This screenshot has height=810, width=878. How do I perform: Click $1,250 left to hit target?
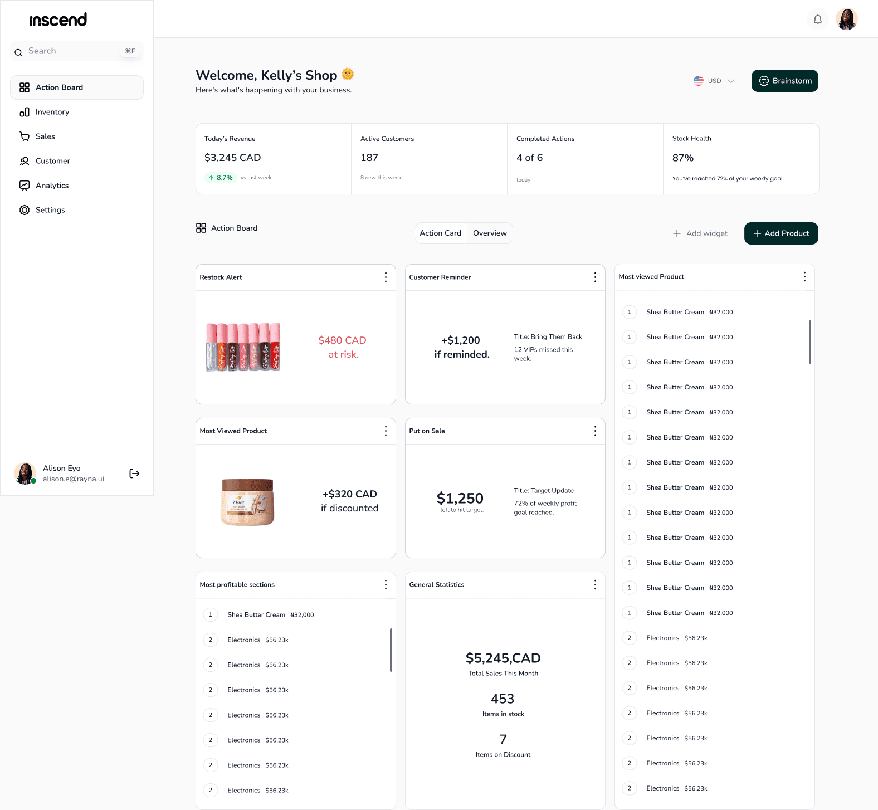click(x=461, y=501)
